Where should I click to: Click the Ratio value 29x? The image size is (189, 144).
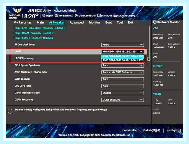tap(155, 57)
